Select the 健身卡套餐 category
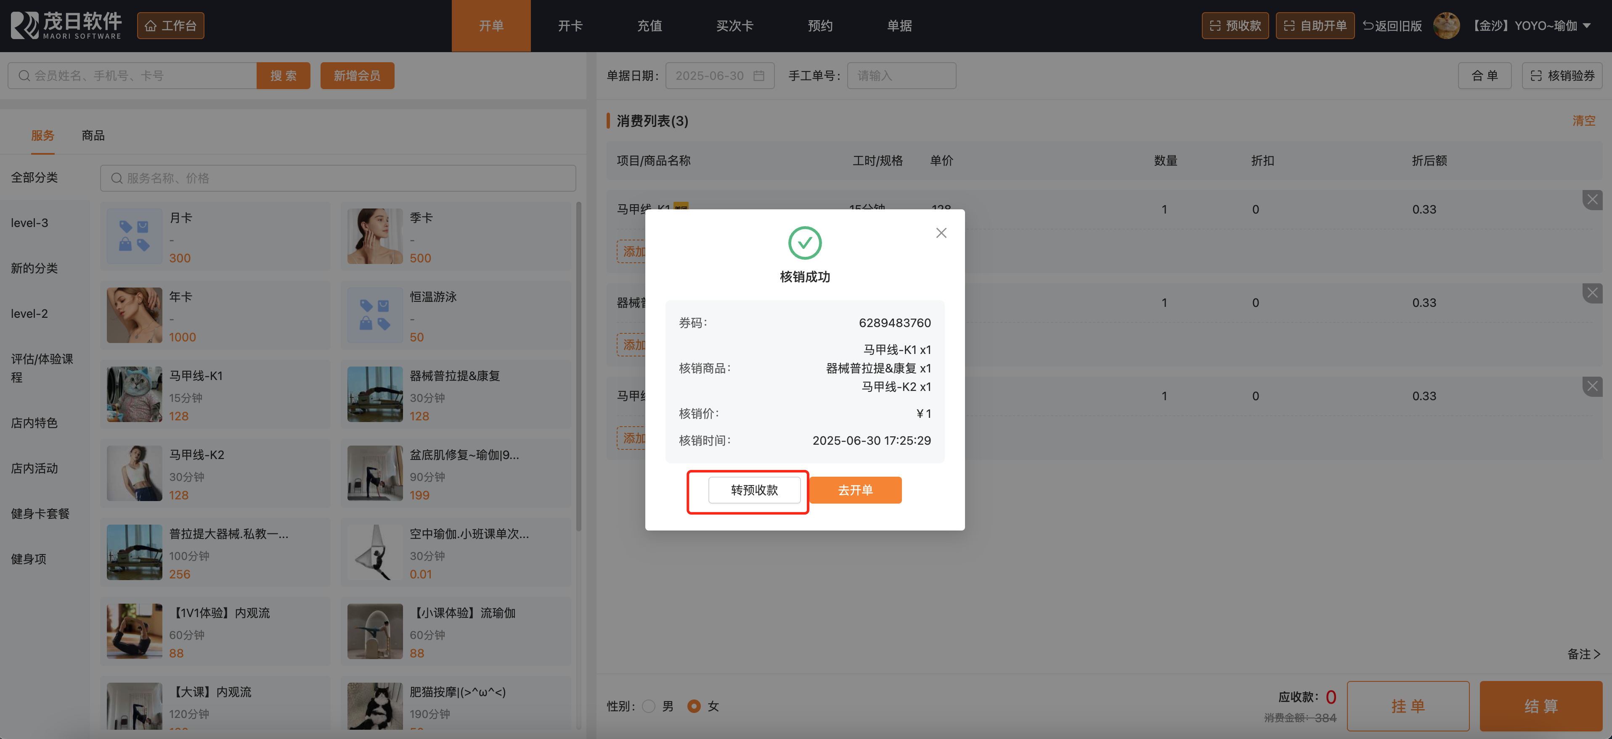Viewport: 1612px width, 739px height. pos(40,513)
